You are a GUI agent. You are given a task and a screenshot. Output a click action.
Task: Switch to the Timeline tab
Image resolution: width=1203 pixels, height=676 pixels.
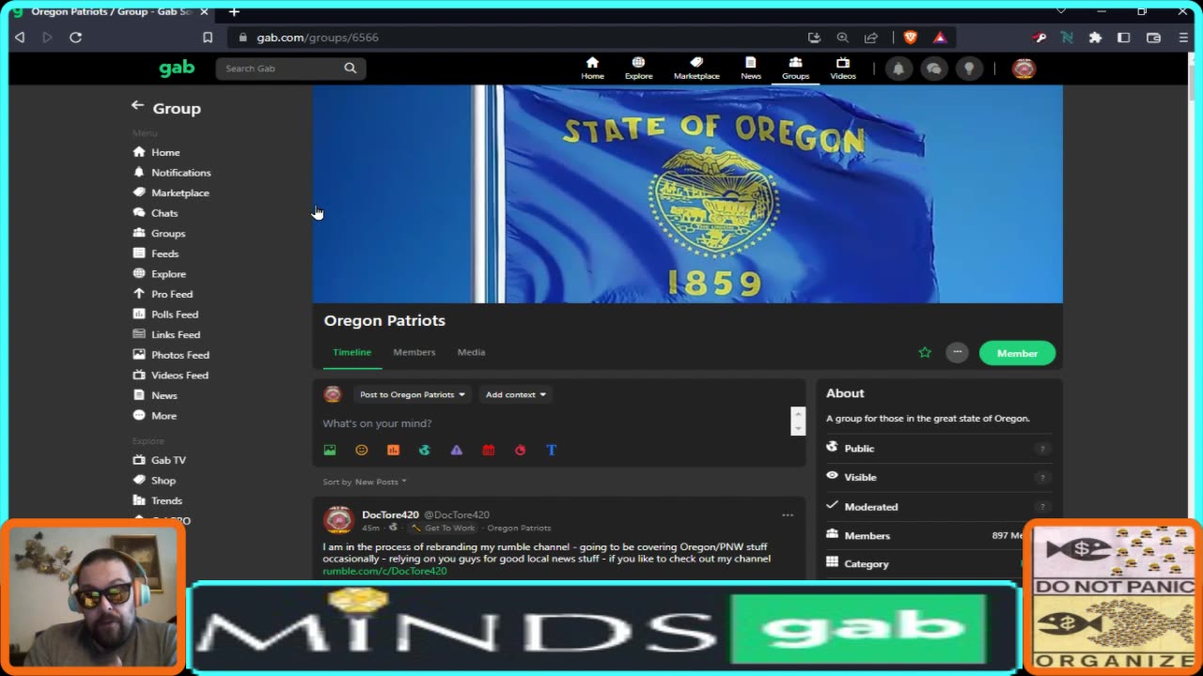pos(352,352)
